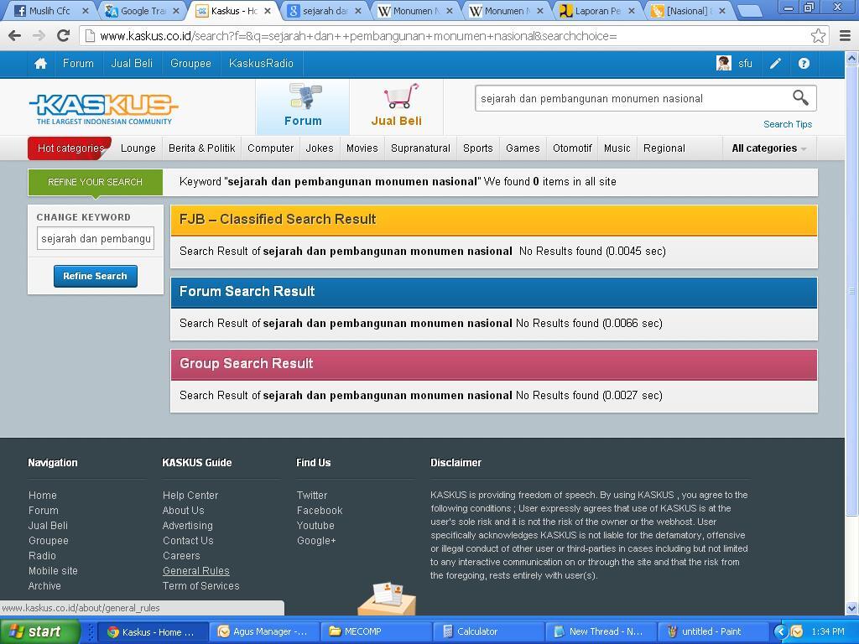
Task: Click the page scroll-down arrow
Action: point(851,609)
